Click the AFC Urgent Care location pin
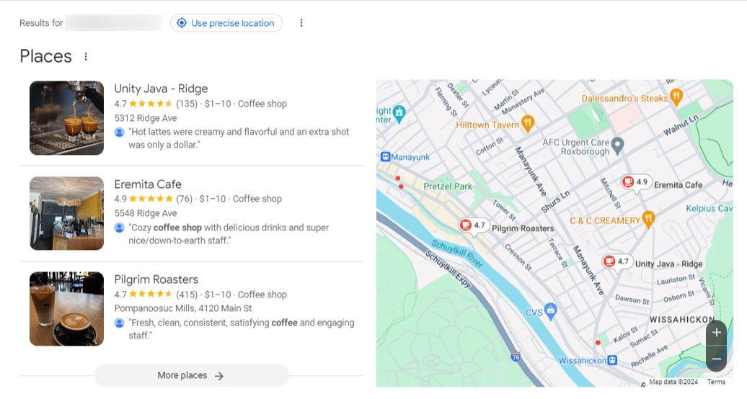Screen dimensions: 747x399 [616, 147]
